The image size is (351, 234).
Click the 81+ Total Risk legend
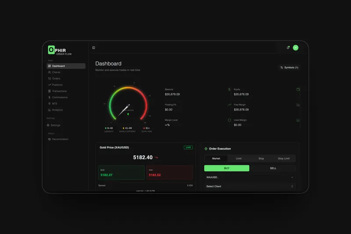tap(147, 130)
